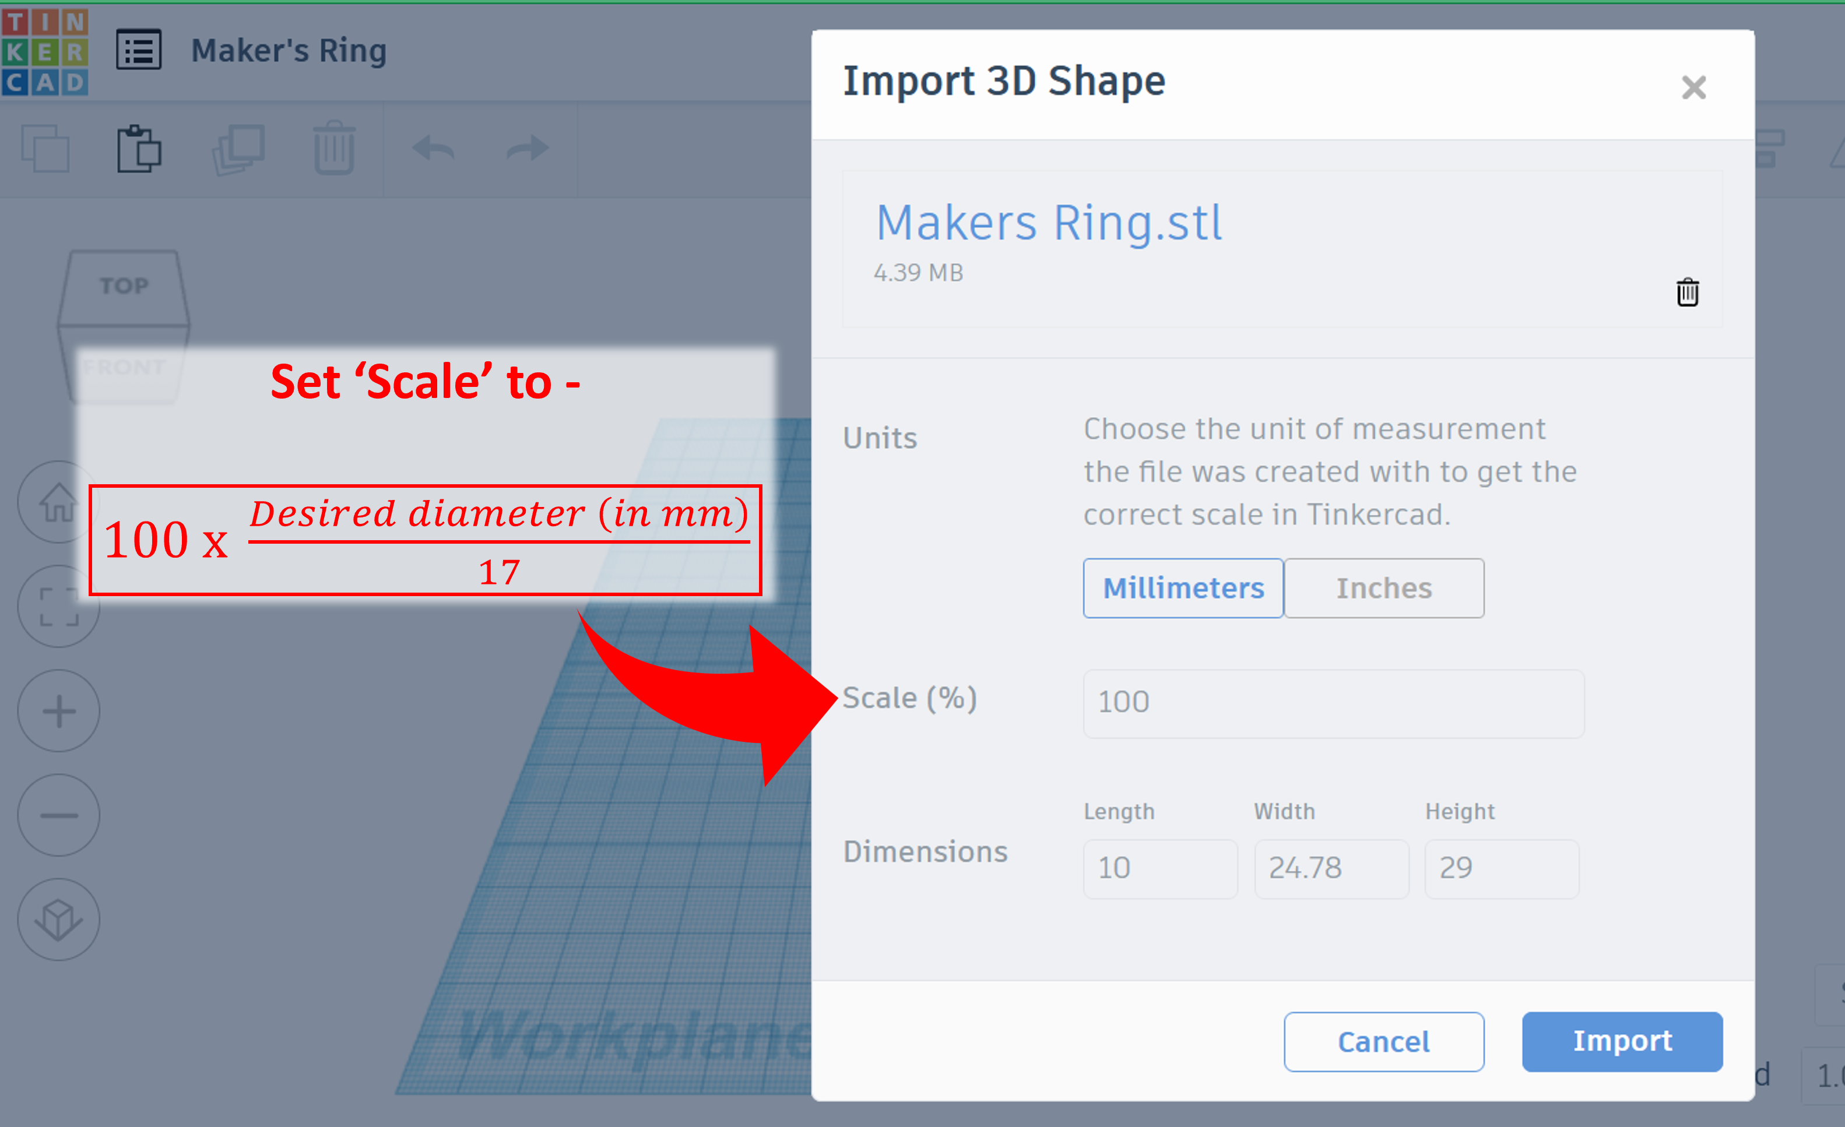Click the Units label
This screenshot has height=1127, width=1845.
880,438
